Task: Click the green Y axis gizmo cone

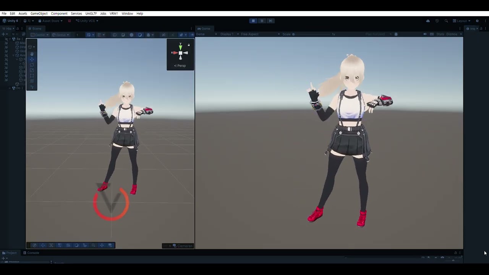Action: click(180, 48)
